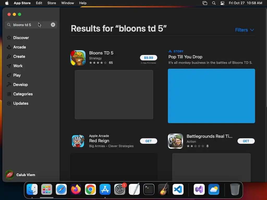Open the Edit menu

[x=39, y=3]
